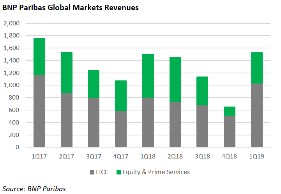
Task: Click the 200 y-axis value
Action: (x=14, y=135)
